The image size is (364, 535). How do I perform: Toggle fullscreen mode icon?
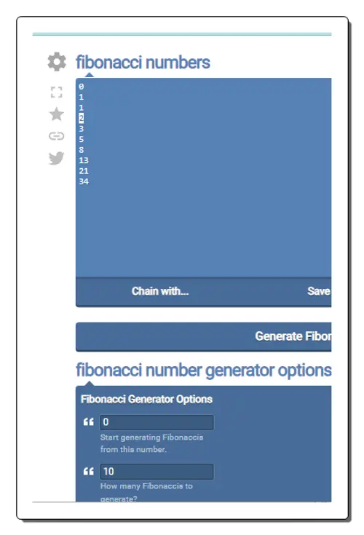point(57,92)
